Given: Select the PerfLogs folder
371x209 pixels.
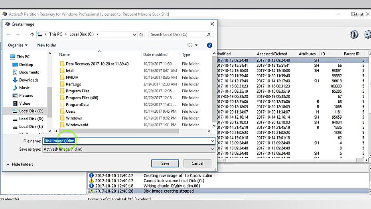Looking at the screenshot, I should 73,84.
